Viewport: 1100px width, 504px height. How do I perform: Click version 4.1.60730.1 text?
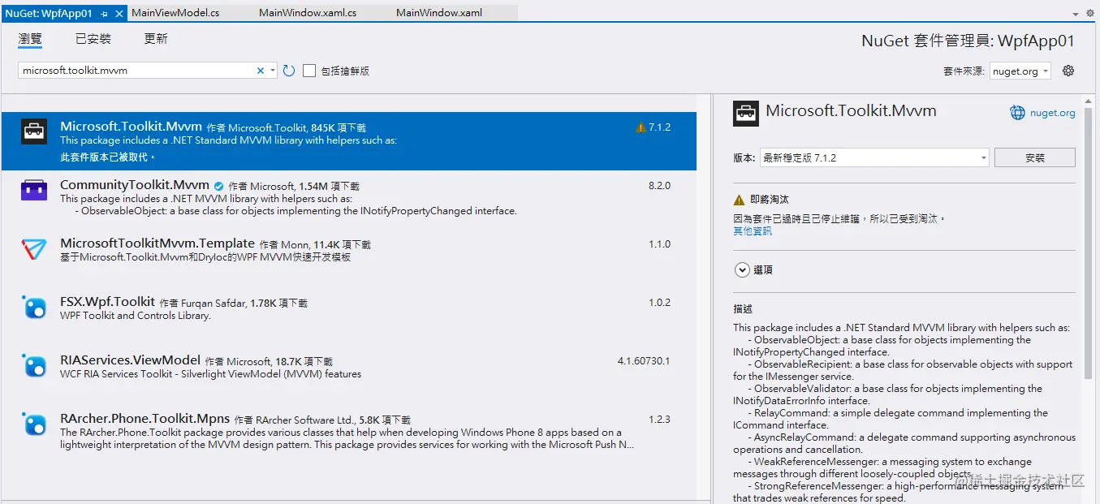pos(644,361)
